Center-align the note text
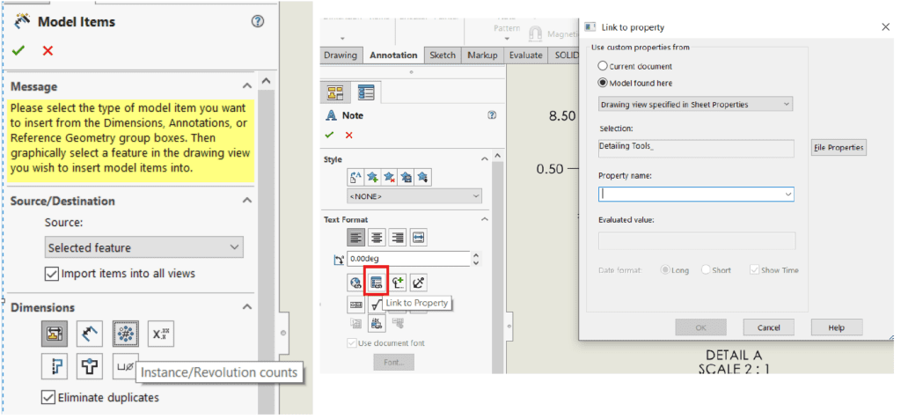The height and width of the screenshot is (419, 901). tap(377, 237)
